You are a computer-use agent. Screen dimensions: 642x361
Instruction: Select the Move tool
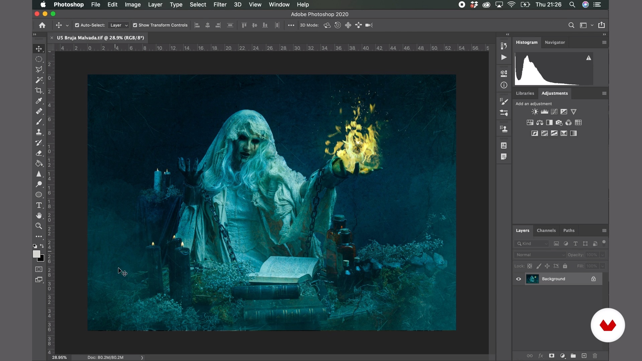click(39, 49)
